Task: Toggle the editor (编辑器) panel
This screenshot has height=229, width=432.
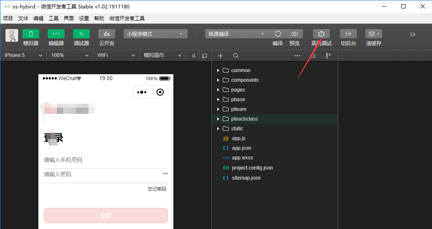Action: (56, 34)
